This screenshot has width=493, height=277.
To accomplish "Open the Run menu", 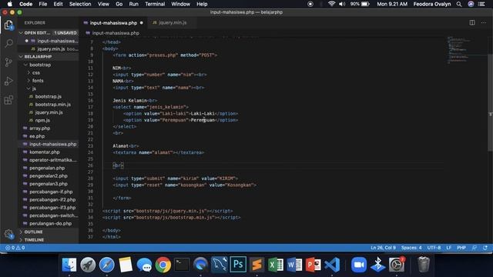I will (133, 4).
